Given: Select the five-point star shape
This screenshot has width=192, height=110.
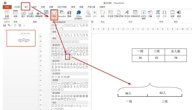Looking at the screenshot, I should pos(62,96).
